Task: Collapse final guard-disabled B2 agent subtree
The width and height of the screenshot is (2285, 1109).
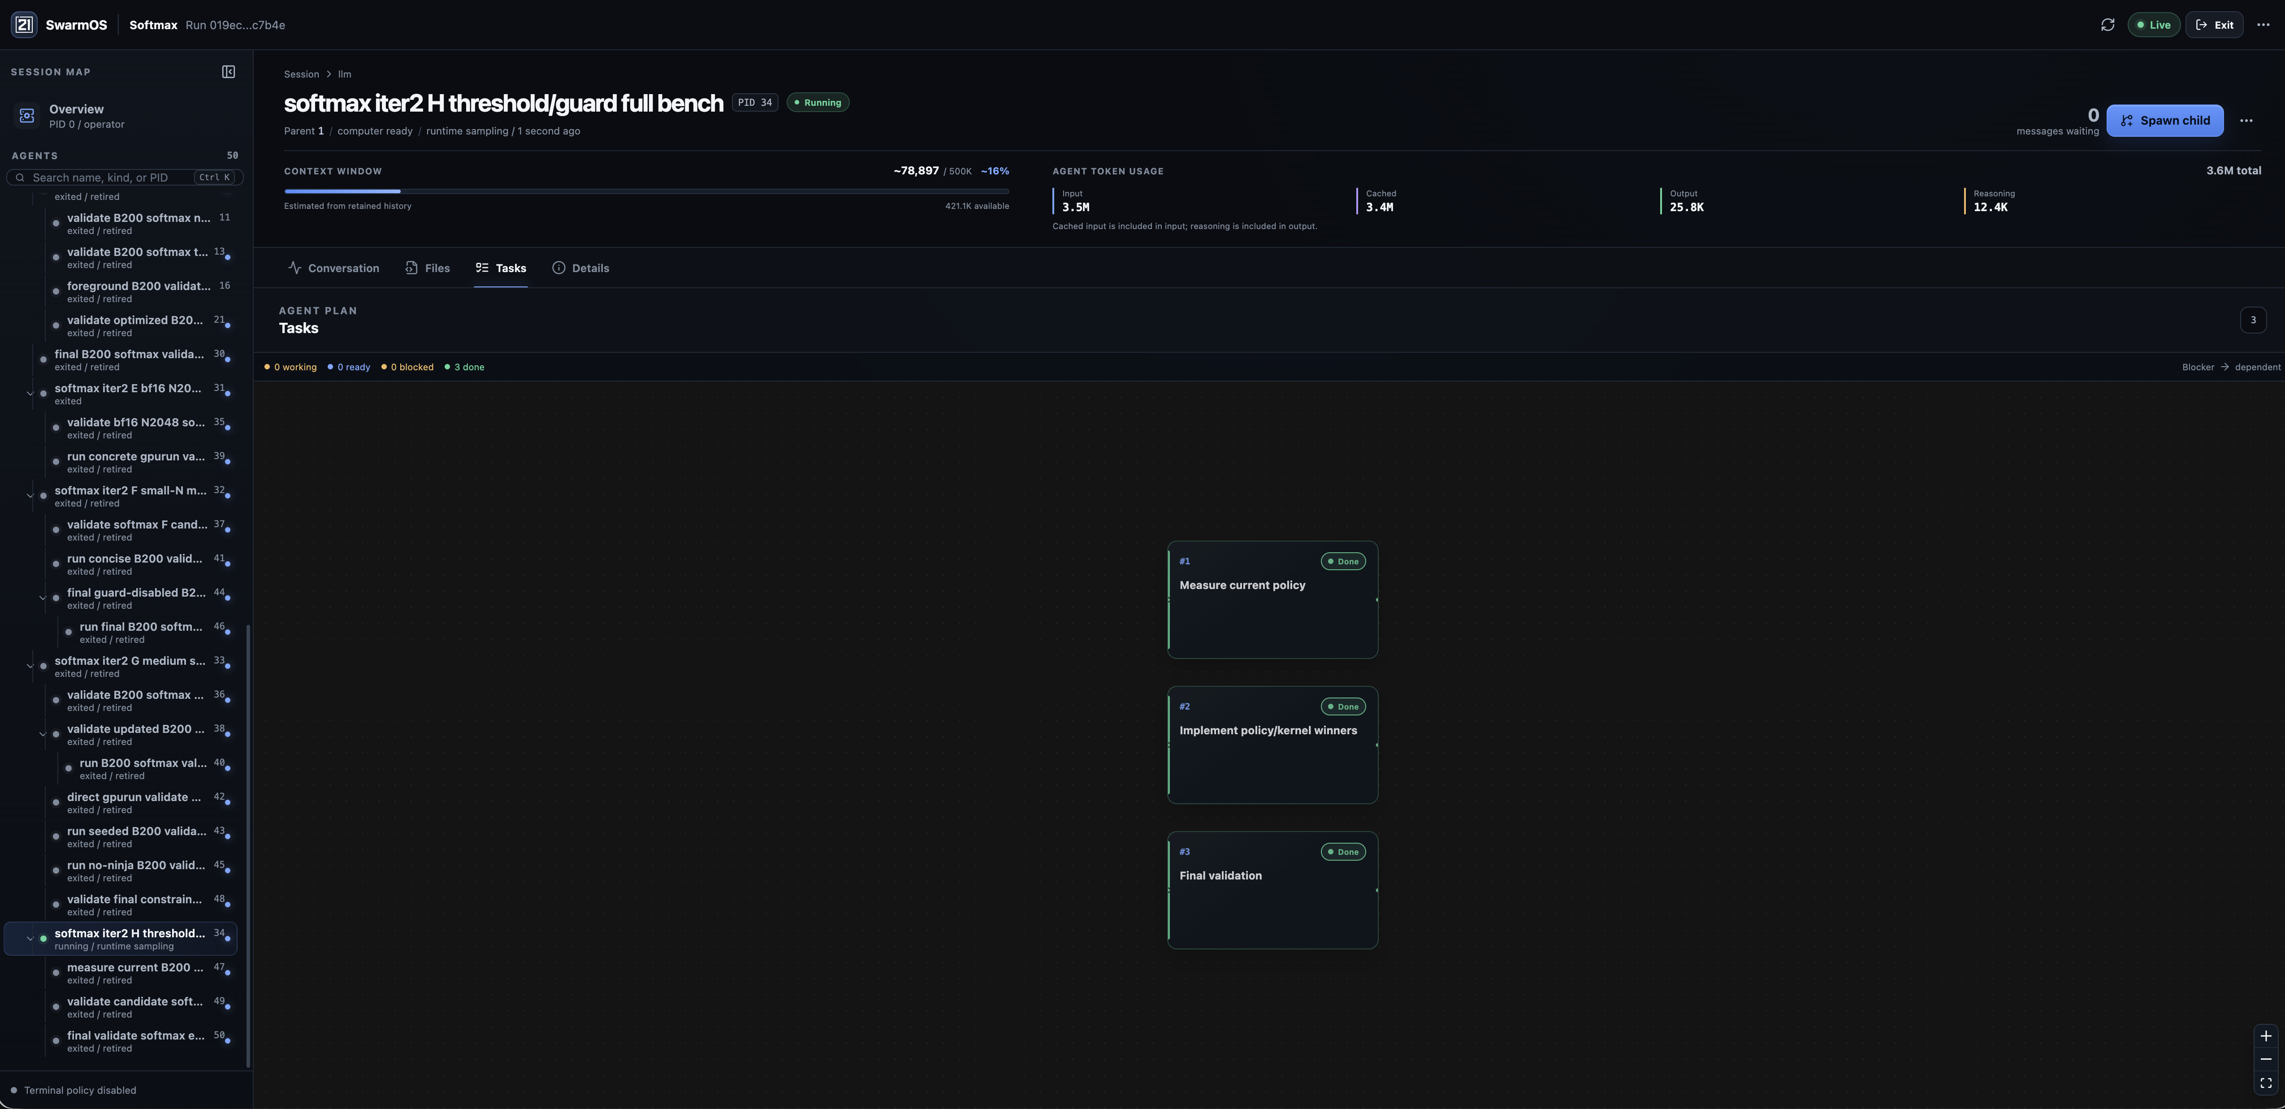Action: pyautogui.click(x=43, y=598)
